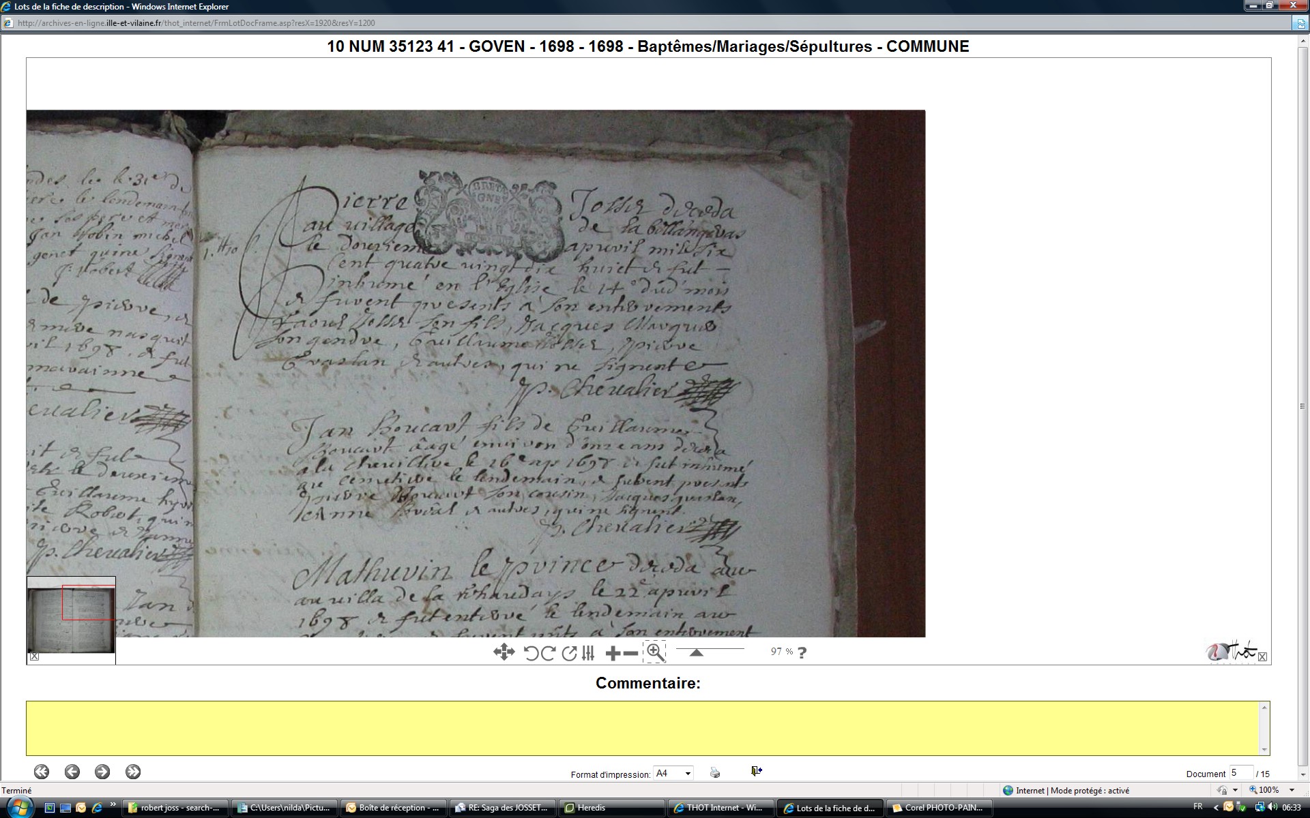Zoom in with plus icon
Screen dimensions: 1310x818
click(x=613, y=654)
